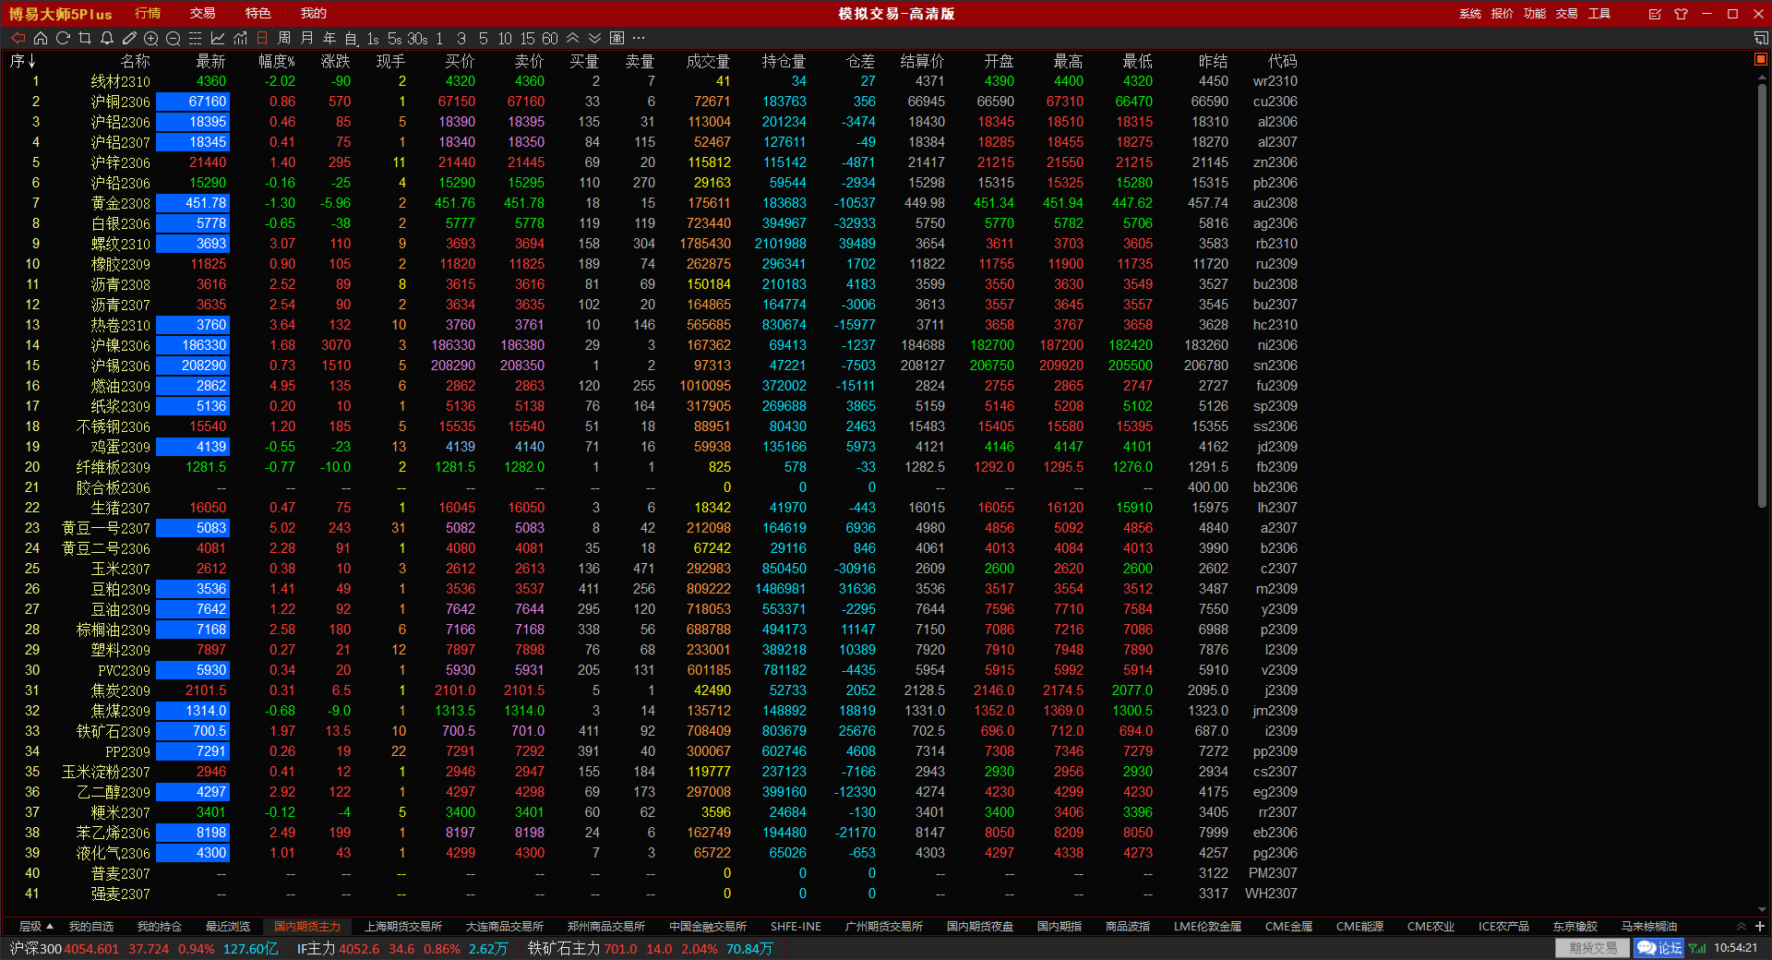Refresh quotes with the circular arrow icon
This screenshot has height=960, width=1772.
point(63,38)
